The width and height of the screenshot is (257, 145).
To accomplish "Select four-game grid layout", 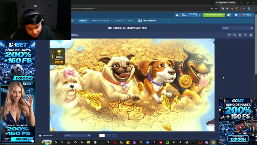I will click(x=115, y=136).
